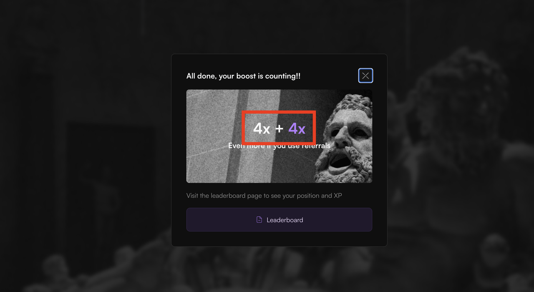Click the plus sign between multipliers
This screenshot has height=292, width=534.
tap(279, 129)
